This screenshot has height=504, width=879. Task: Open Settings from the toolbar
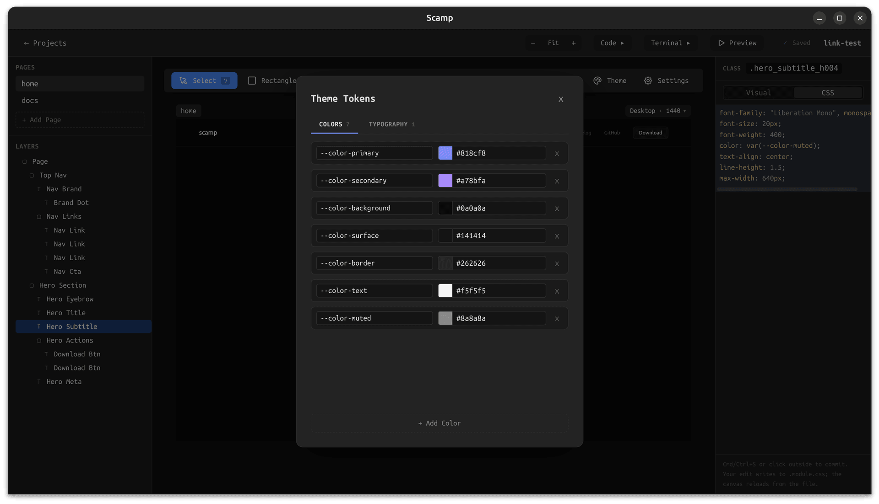click(666, 80)
